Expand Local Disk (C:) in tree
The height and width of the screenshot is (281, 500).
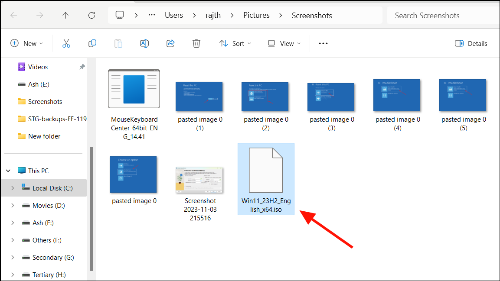pos(13,188)
